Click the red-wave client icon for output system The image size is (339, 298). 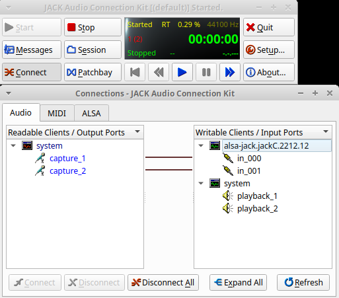click(x=27, y=145)
